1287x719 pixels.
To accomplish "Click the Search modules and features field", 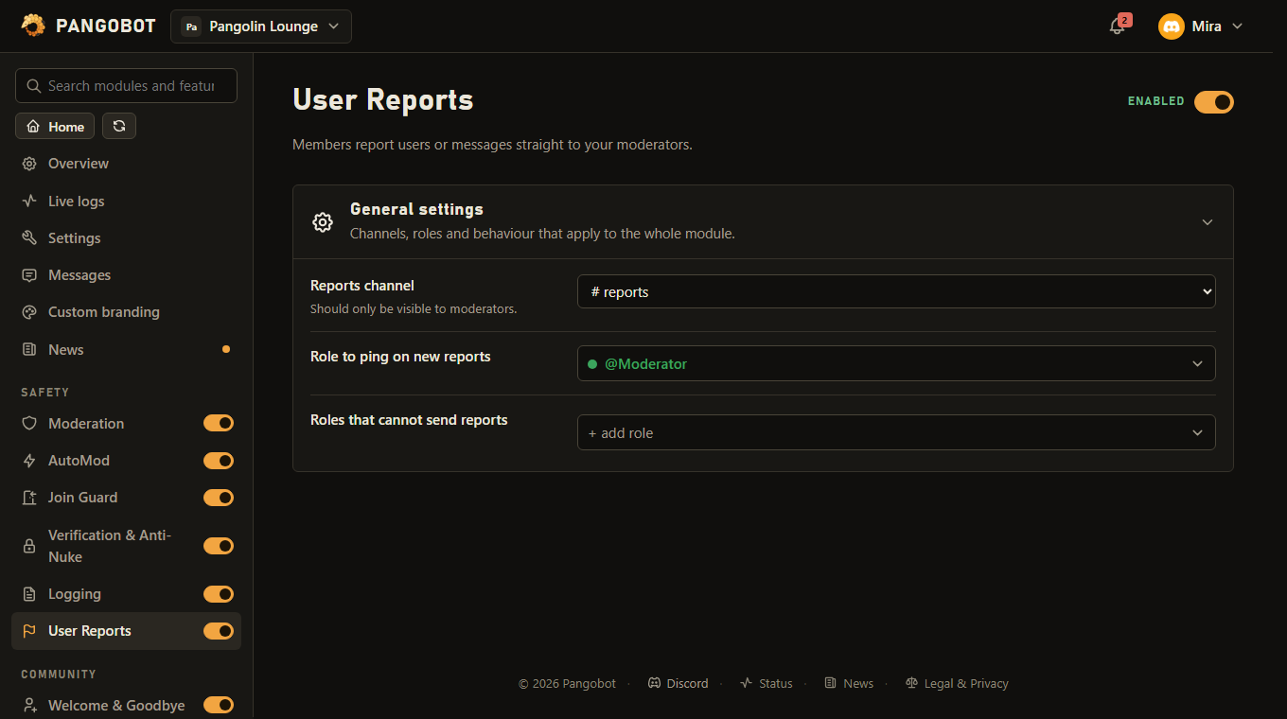I will [x=126, y=85].
